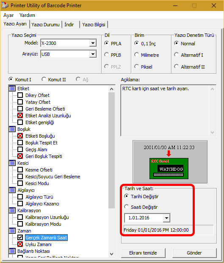Click the Kesici group list icon

[x=12, y=163]
